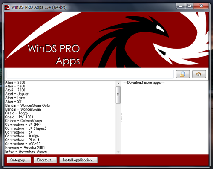213x169 pixels.
Task: Click the list scrollbar up arrow
Action: [118, 83]
